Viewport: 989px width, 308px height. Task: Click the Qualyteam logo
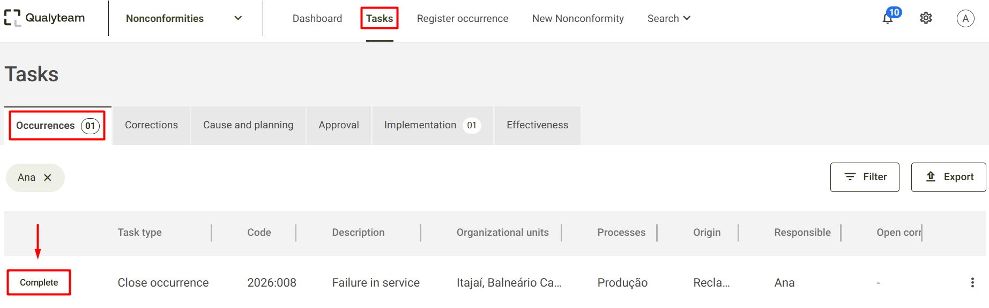[x=44, y=18]
